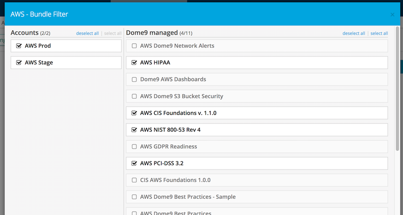The image size is (403, 215).
Task: Check CIS AWS Foundations 1.0.0 checkbox
Action: point(134,180)
